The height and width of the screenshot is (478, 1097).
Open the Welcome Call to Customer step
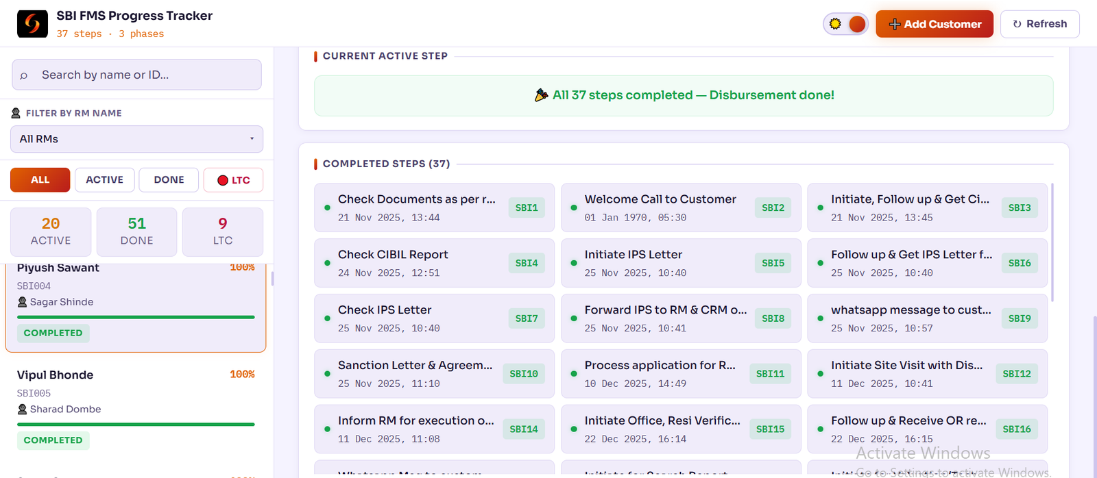pyautogui.click(x=681, y=207)
